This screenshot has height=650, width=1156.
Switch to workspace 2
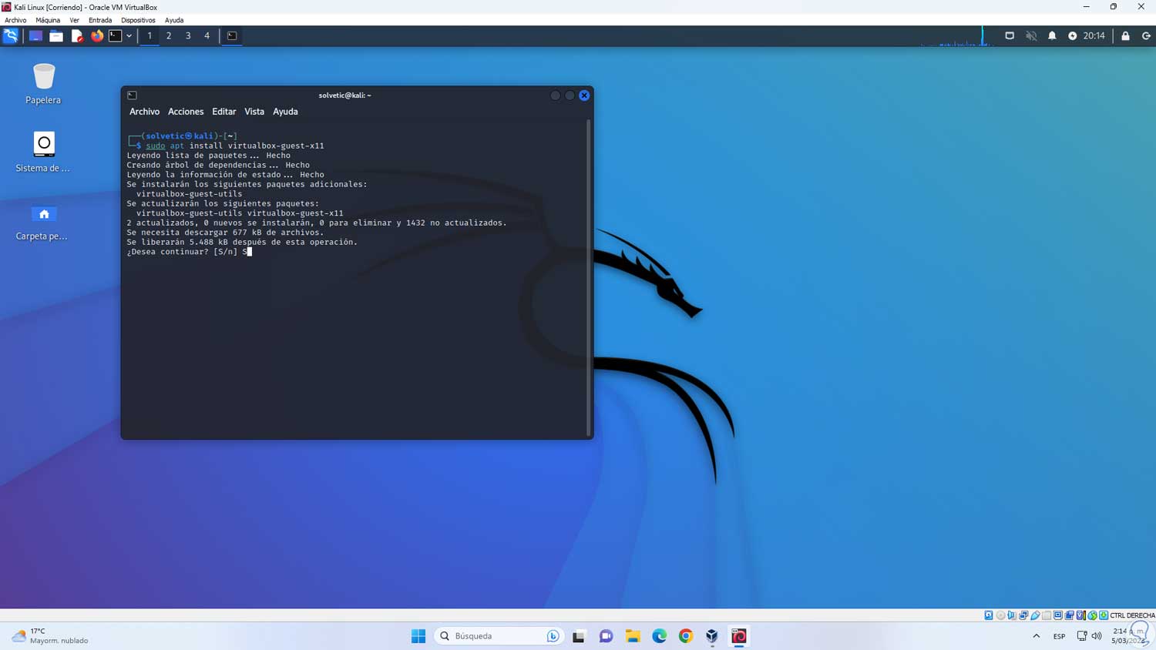169,35
